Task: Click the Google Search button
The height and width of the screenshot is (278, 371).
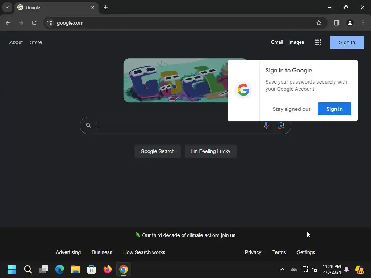Action: point(158,151)
